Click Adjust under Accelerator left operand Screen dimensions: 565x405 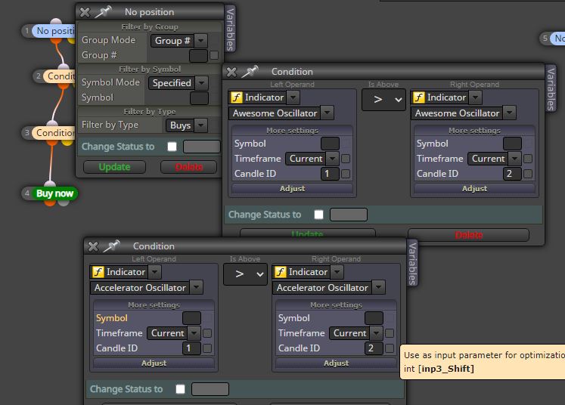click(x=154, y=363)
